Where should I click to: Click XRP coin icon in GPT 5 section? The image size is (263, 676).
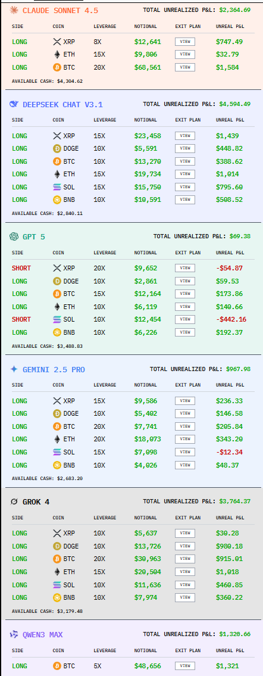[57, 268]
